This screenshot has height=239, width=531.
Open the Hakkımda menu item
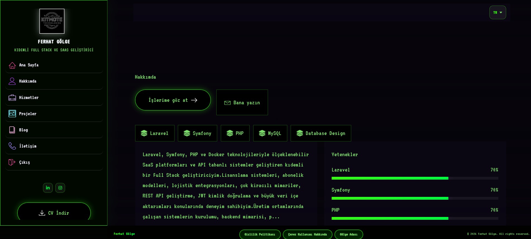[54, 81]
